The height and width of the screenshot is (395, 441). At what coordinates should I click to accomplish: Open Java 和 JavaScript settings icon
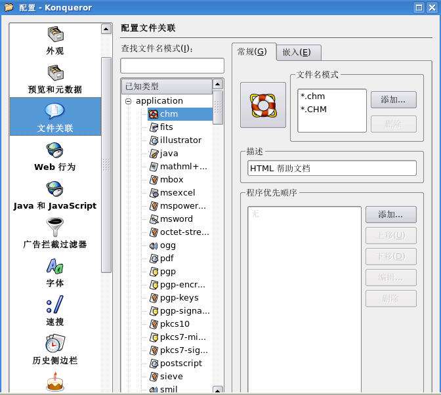pyautogui.click(x=55, y=188)
